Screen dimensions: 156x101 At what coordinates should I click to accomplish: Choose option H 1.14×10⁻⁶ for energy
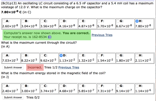click(137, 86)
